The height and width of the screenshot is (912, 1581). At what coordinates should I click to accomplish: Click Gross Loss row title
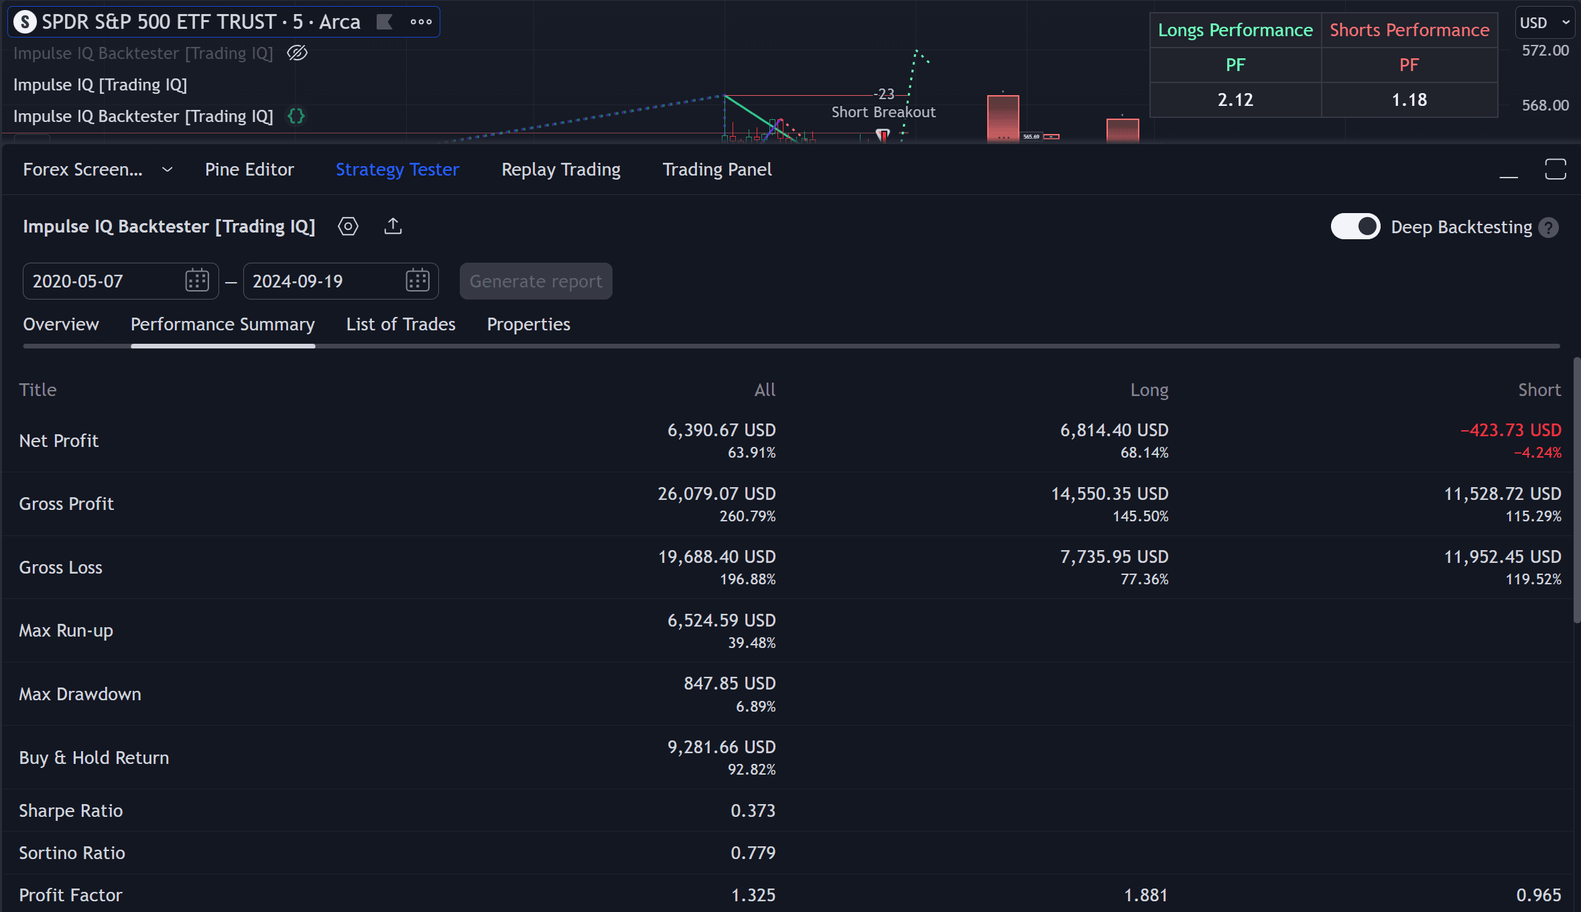point(60,568)
